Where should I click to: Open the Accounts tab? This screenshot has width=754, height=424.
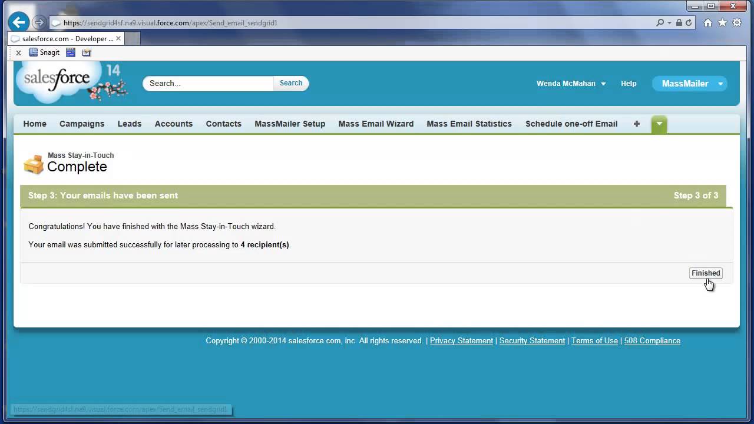click(174, 124)
